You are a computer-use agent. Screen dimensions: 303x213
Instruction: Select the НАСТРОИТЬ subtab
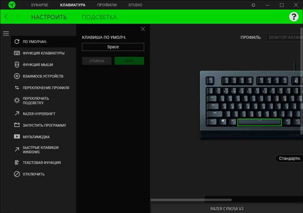[49, 17]
